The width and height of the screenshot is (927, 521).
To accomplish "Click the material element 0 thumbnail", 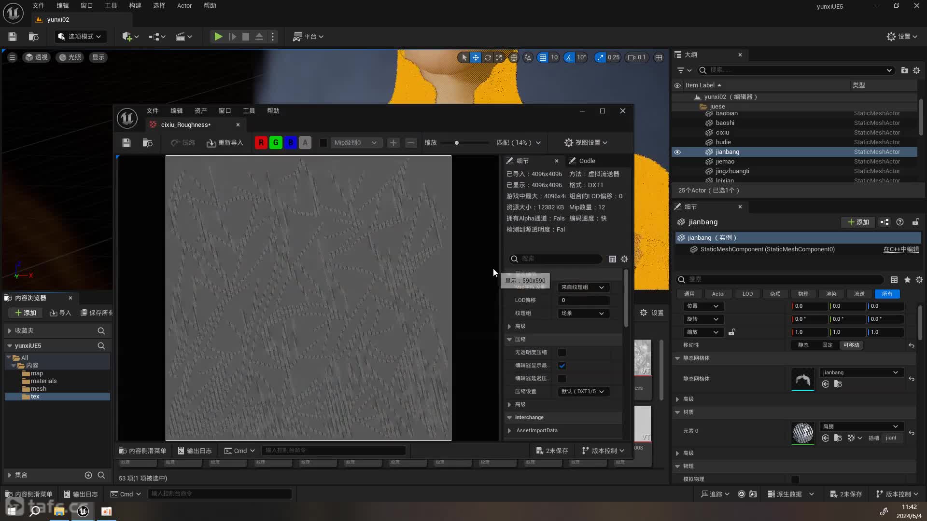I will coord(802,433).
